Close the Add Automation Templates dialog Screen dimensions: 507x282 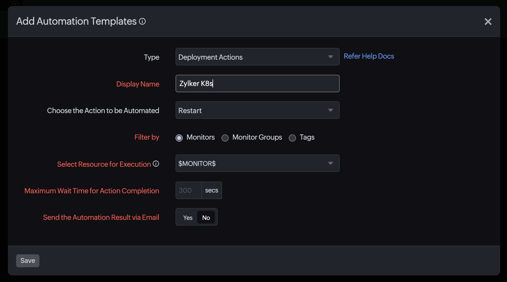pyautogui.click(x=488, y=22)
